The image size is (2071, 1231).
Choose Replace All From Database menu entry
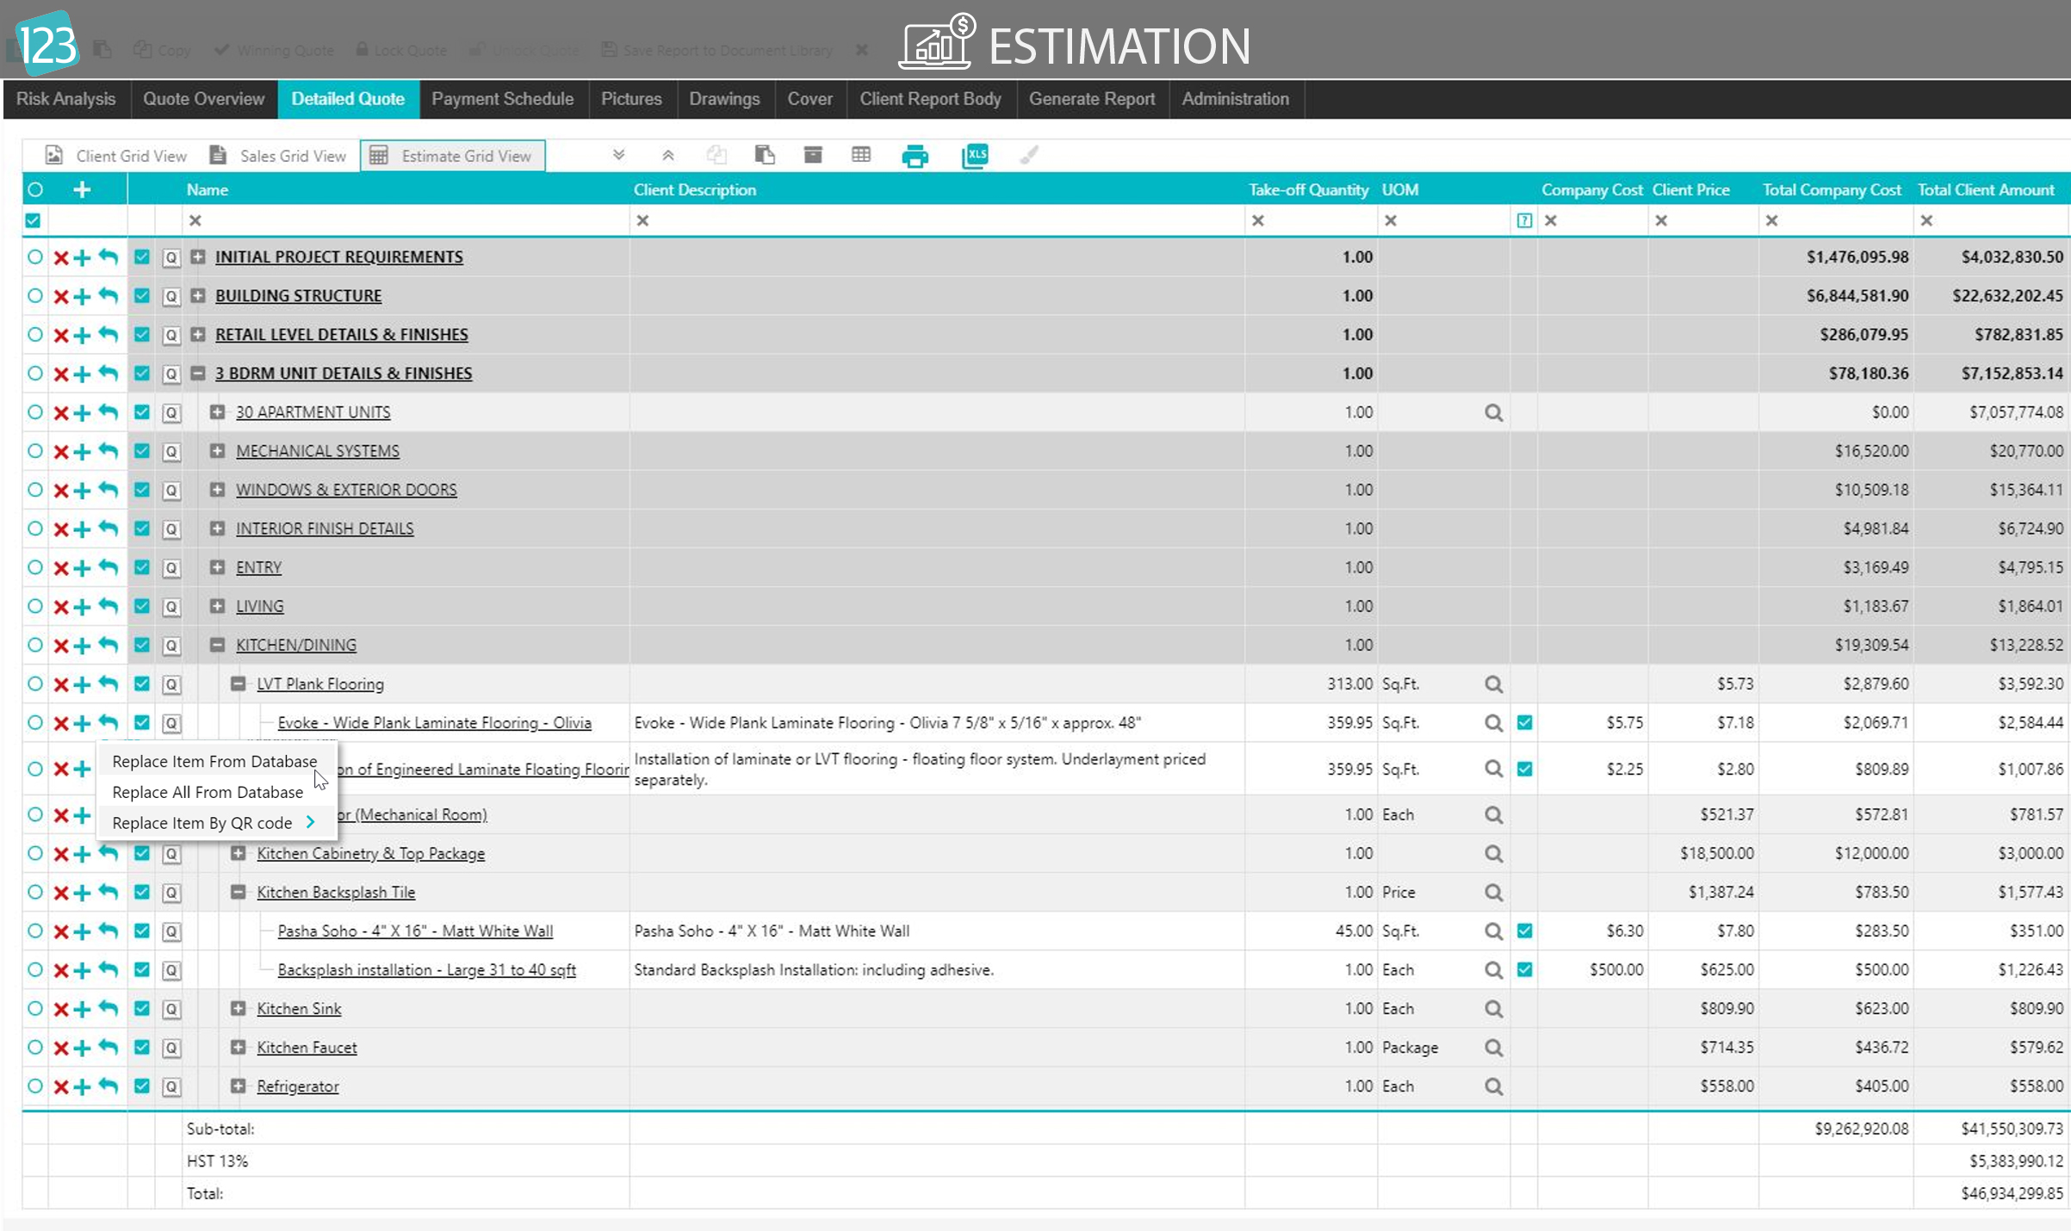(x=208, y=792)
